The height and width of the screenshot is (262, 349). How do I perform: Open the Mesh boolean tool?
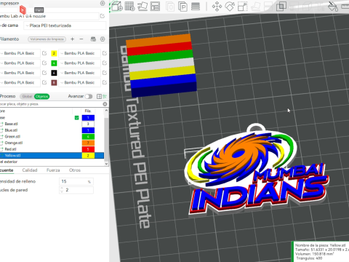click(x=281, y=6)
